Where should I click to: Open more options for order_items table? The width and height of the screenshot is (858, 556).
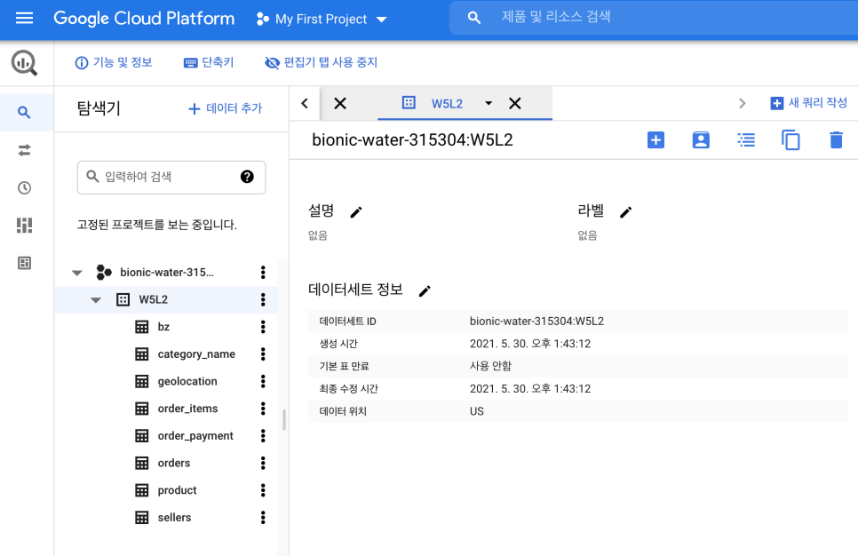click(263, 409)
